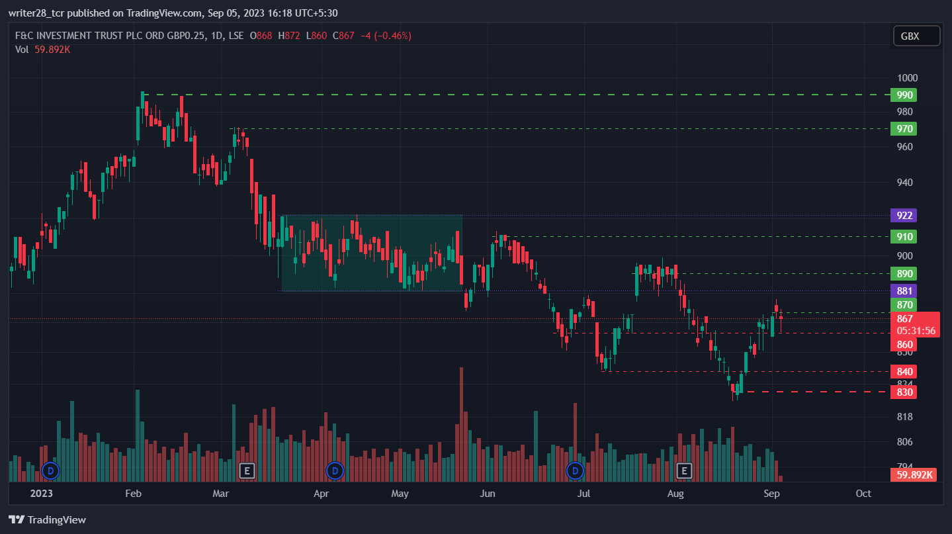
Task: Click the 910 green price level label
Action: [905, 236]
